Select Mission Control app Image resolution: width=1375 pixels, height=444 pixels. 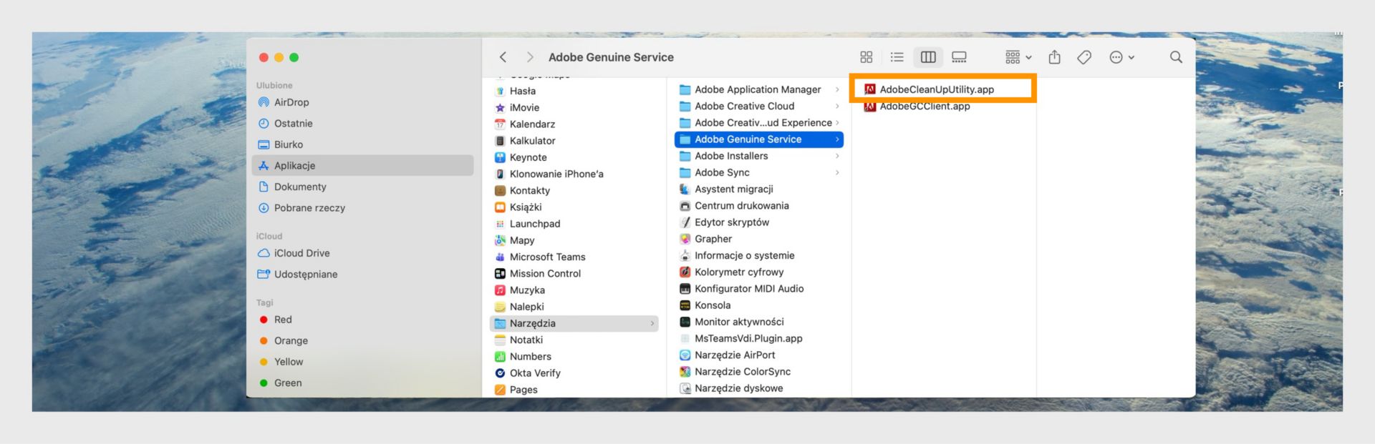(x=574, y=273)
